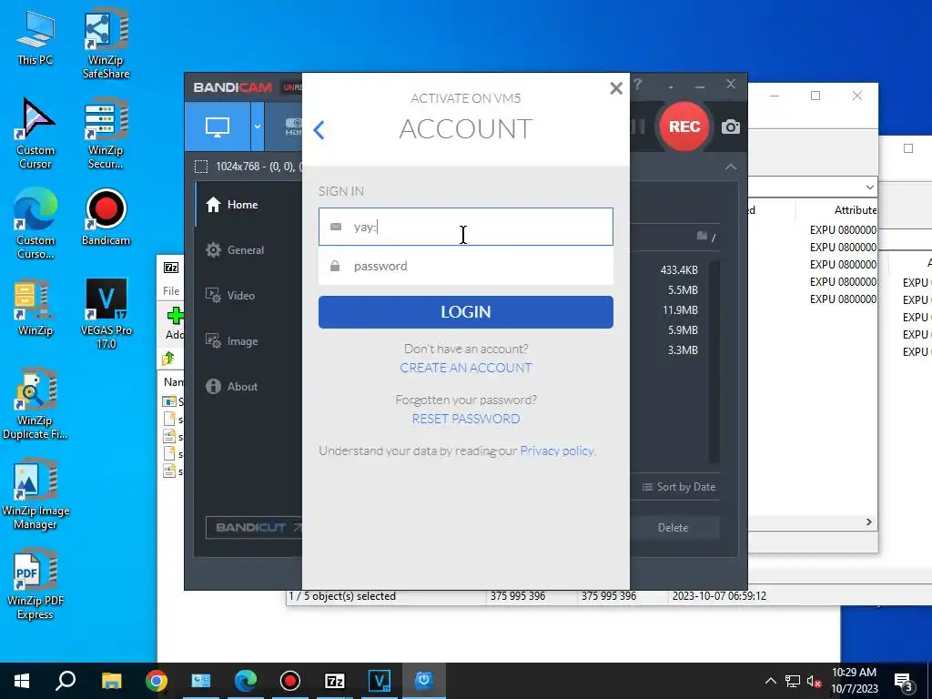
Task: Open the RESET PASSWORD link
Action: pyautogui.click(x=465, y=419)
